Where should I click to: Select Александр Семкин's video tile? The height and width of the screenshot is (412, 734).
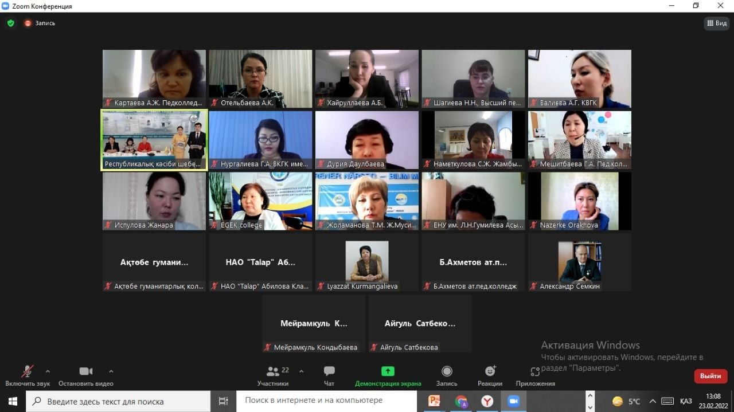[579, 261]
